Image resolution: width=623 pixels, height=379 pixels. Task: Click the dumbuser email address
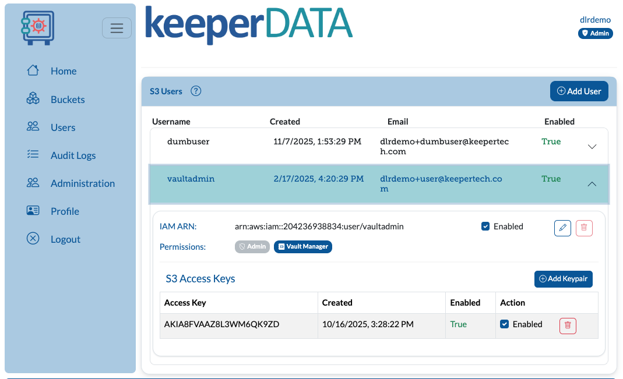(444, 147)
